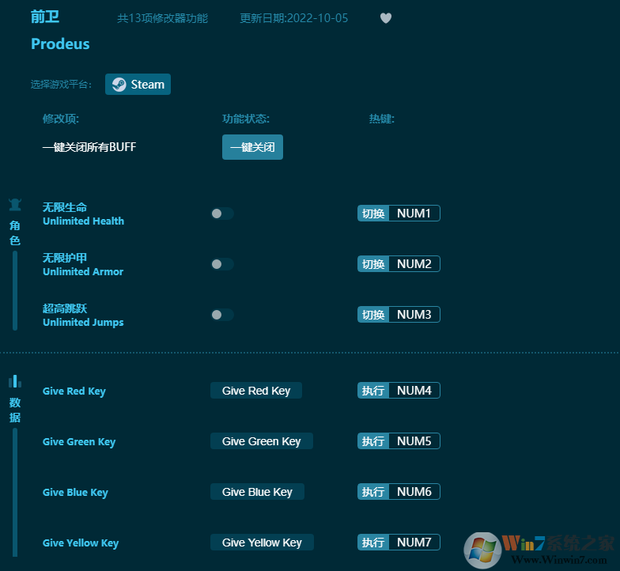Click the NUM4 hotkey field
The height and width of the screenshot is (571, 620).
click(414, 391)
